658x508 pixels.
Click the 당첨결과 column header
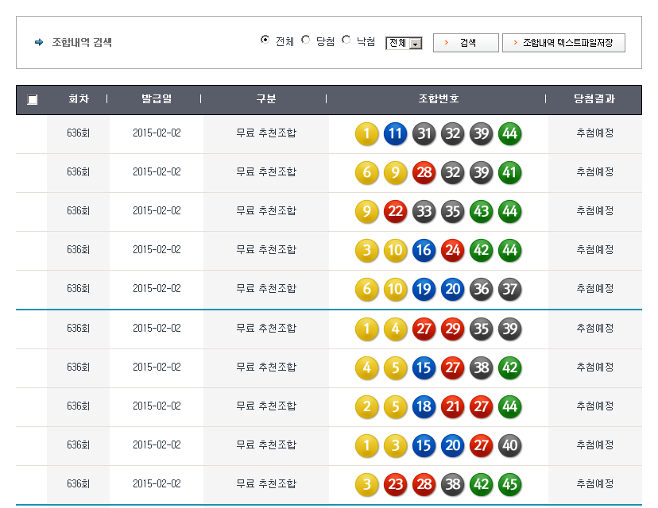coord(594,99)
